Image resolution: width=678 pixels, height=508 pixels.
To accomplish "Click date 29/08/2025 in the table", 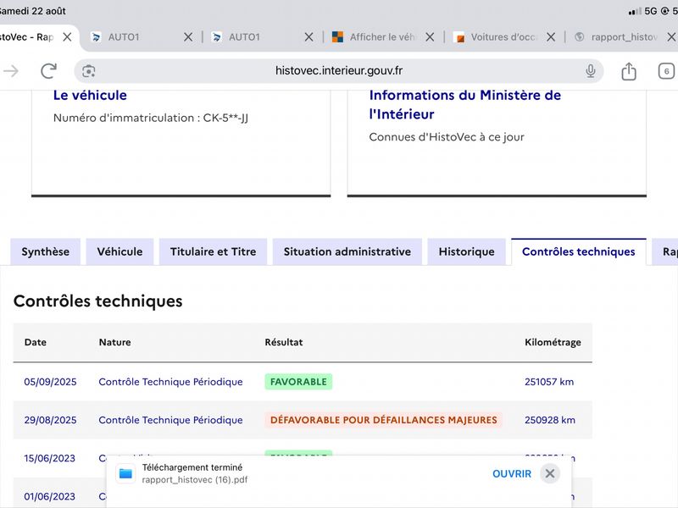I will point(50,420).
